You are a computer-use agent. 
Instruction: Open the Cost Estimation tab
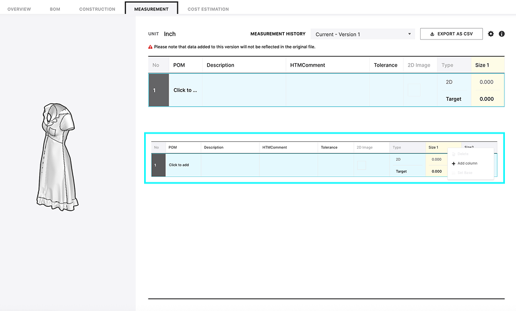pos(208,9)
